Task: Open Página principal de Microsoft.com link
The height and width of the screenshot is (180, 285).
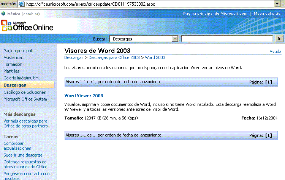Action: pos(215,13)
